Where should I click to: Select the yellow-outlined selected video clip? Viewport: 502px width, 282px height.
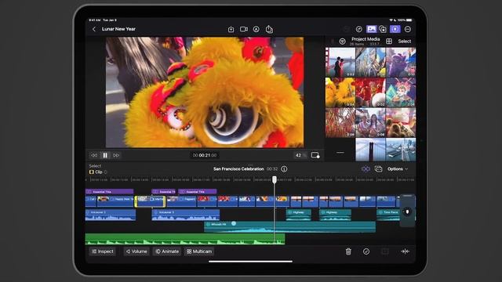click(x=150, y=201)
